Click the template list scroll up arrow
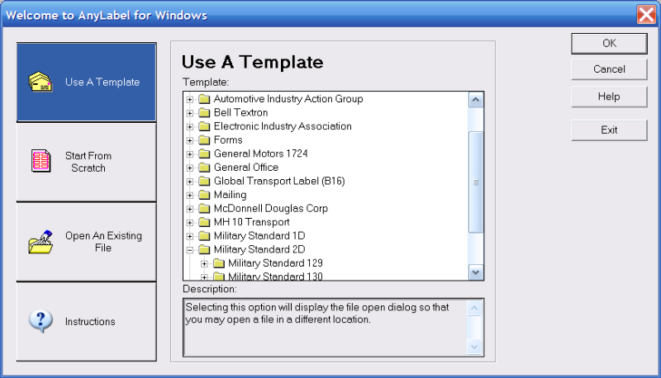This screenshot has width=661, height=378. pyautogui.click(x=476, y=100)
